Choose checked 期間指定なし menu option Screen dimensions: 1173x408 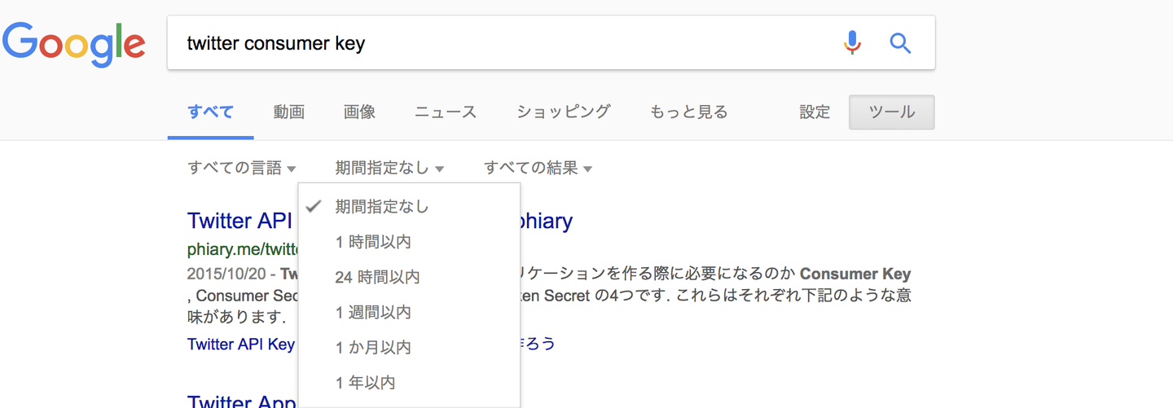(382, 207)
